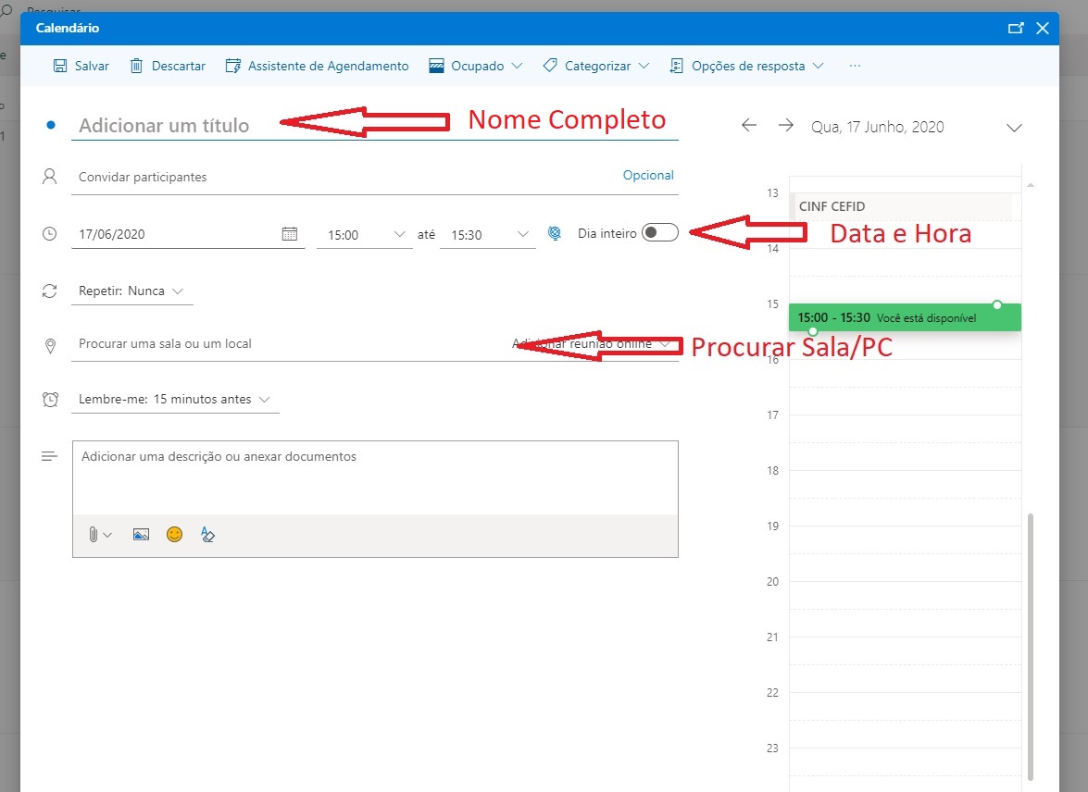Open the calendar date picker icon
This screenshot has height=792, width=1088.
pyautogui.click(x=290, y=234)
